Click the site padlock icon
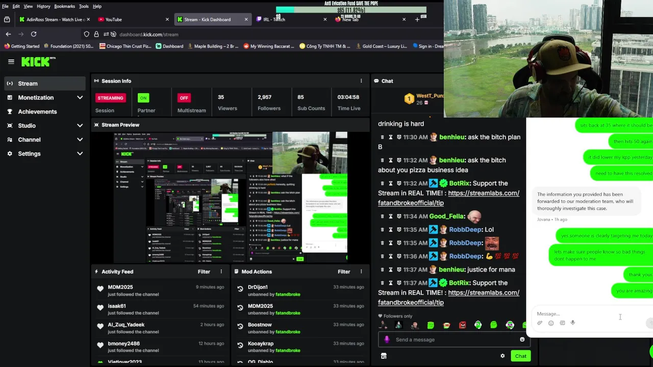Image resolution: width=653 pixels, height=367 pixels. 96,34
